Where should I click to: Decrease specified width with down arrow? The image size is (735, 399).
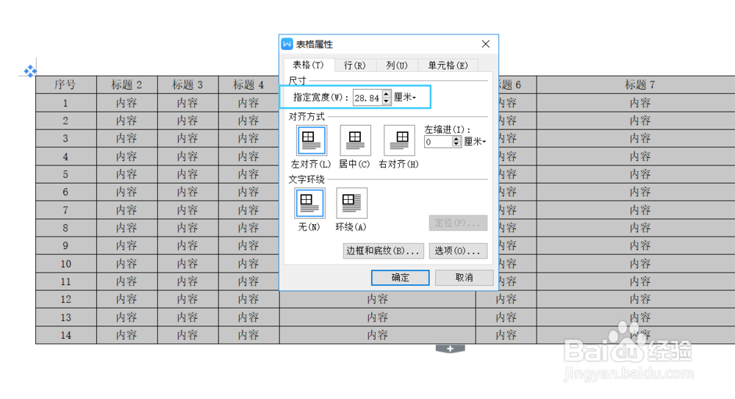387,101
